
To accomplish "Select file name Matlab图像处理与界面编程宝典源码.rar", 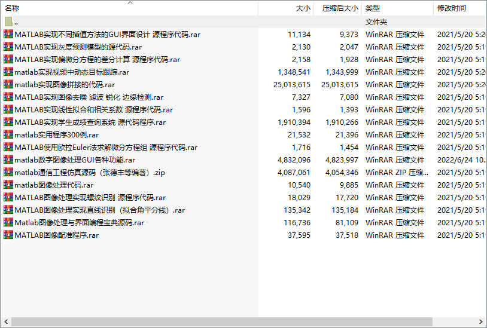I will point(79,223).
